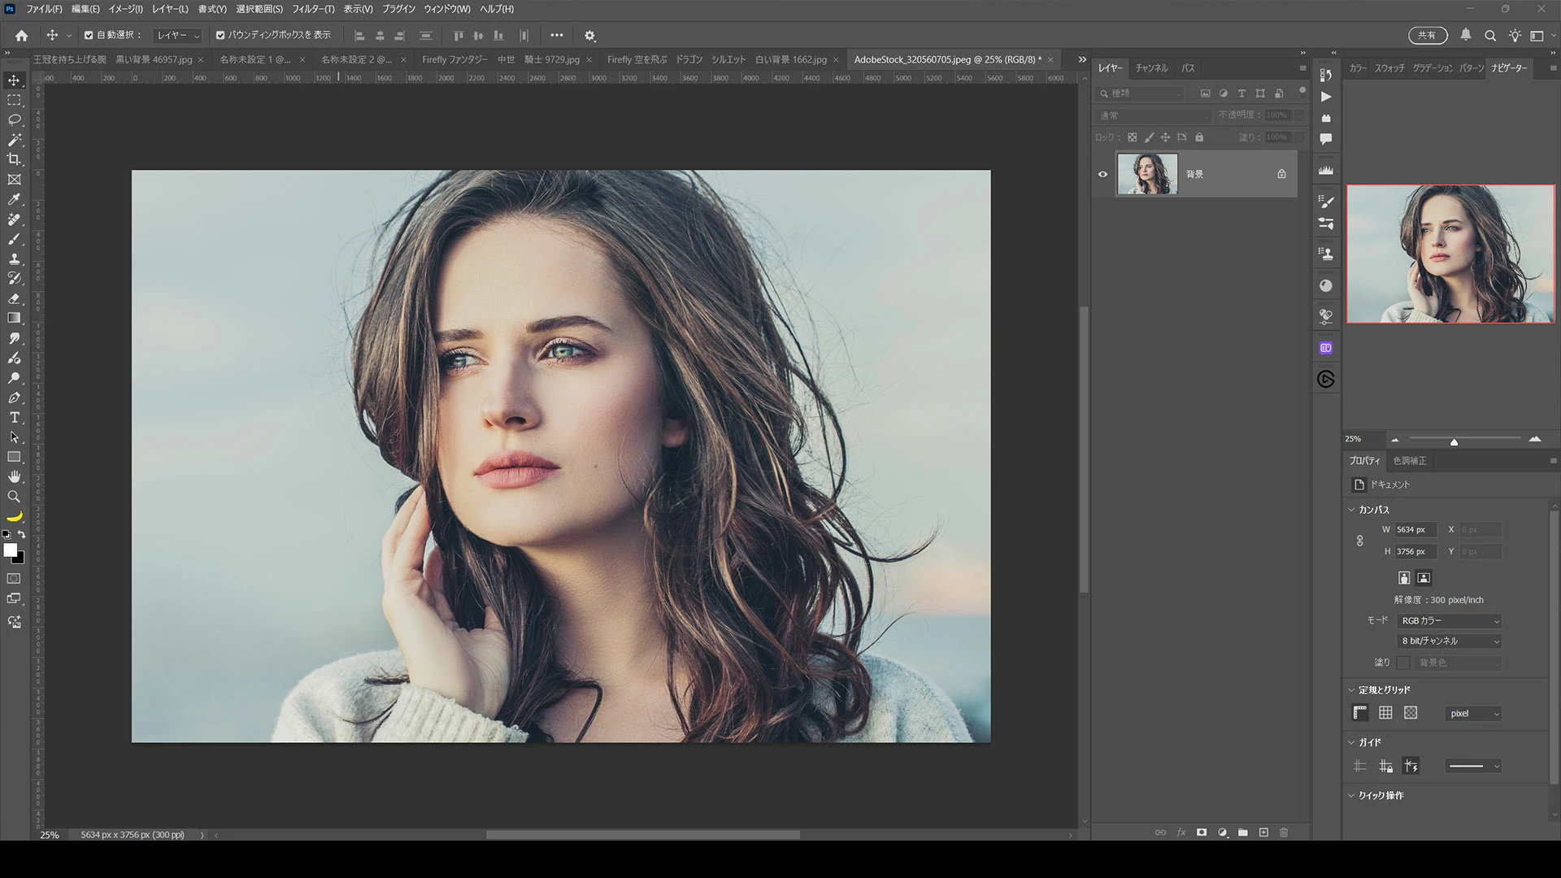Select the Hand tool
This screenshot has height=878, width=1561.
(x=15, y=477)
